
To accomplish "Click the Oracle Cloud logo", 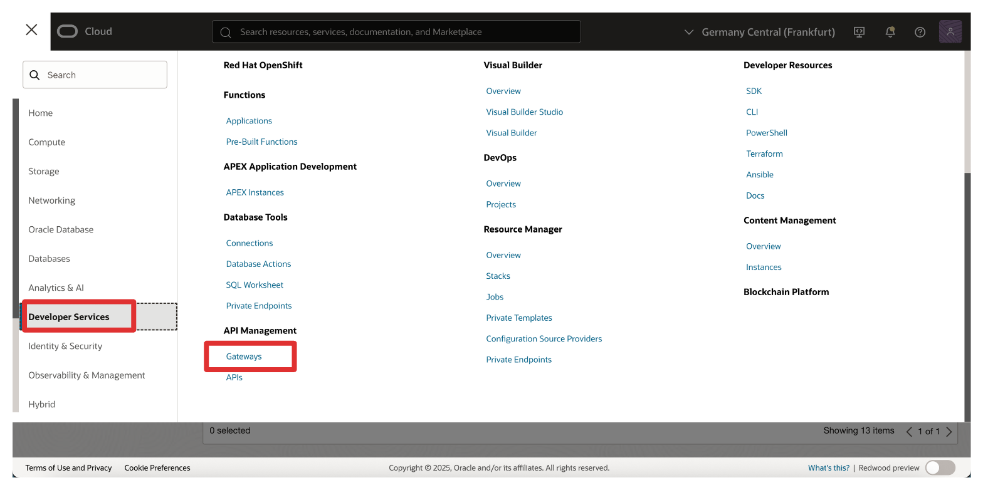I will click(84, 31).
